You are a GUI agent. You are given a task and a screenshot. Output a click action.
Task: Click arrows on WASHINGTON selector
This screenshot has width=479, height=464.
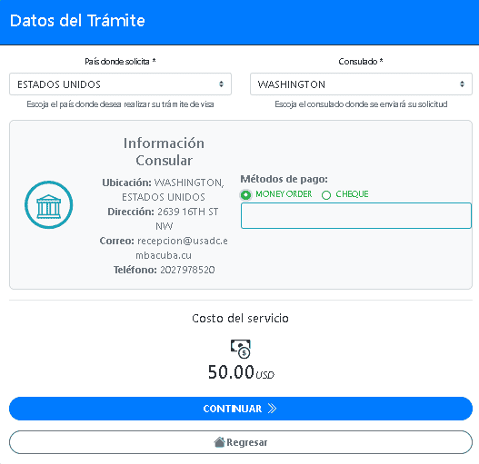tap(462, 84)
